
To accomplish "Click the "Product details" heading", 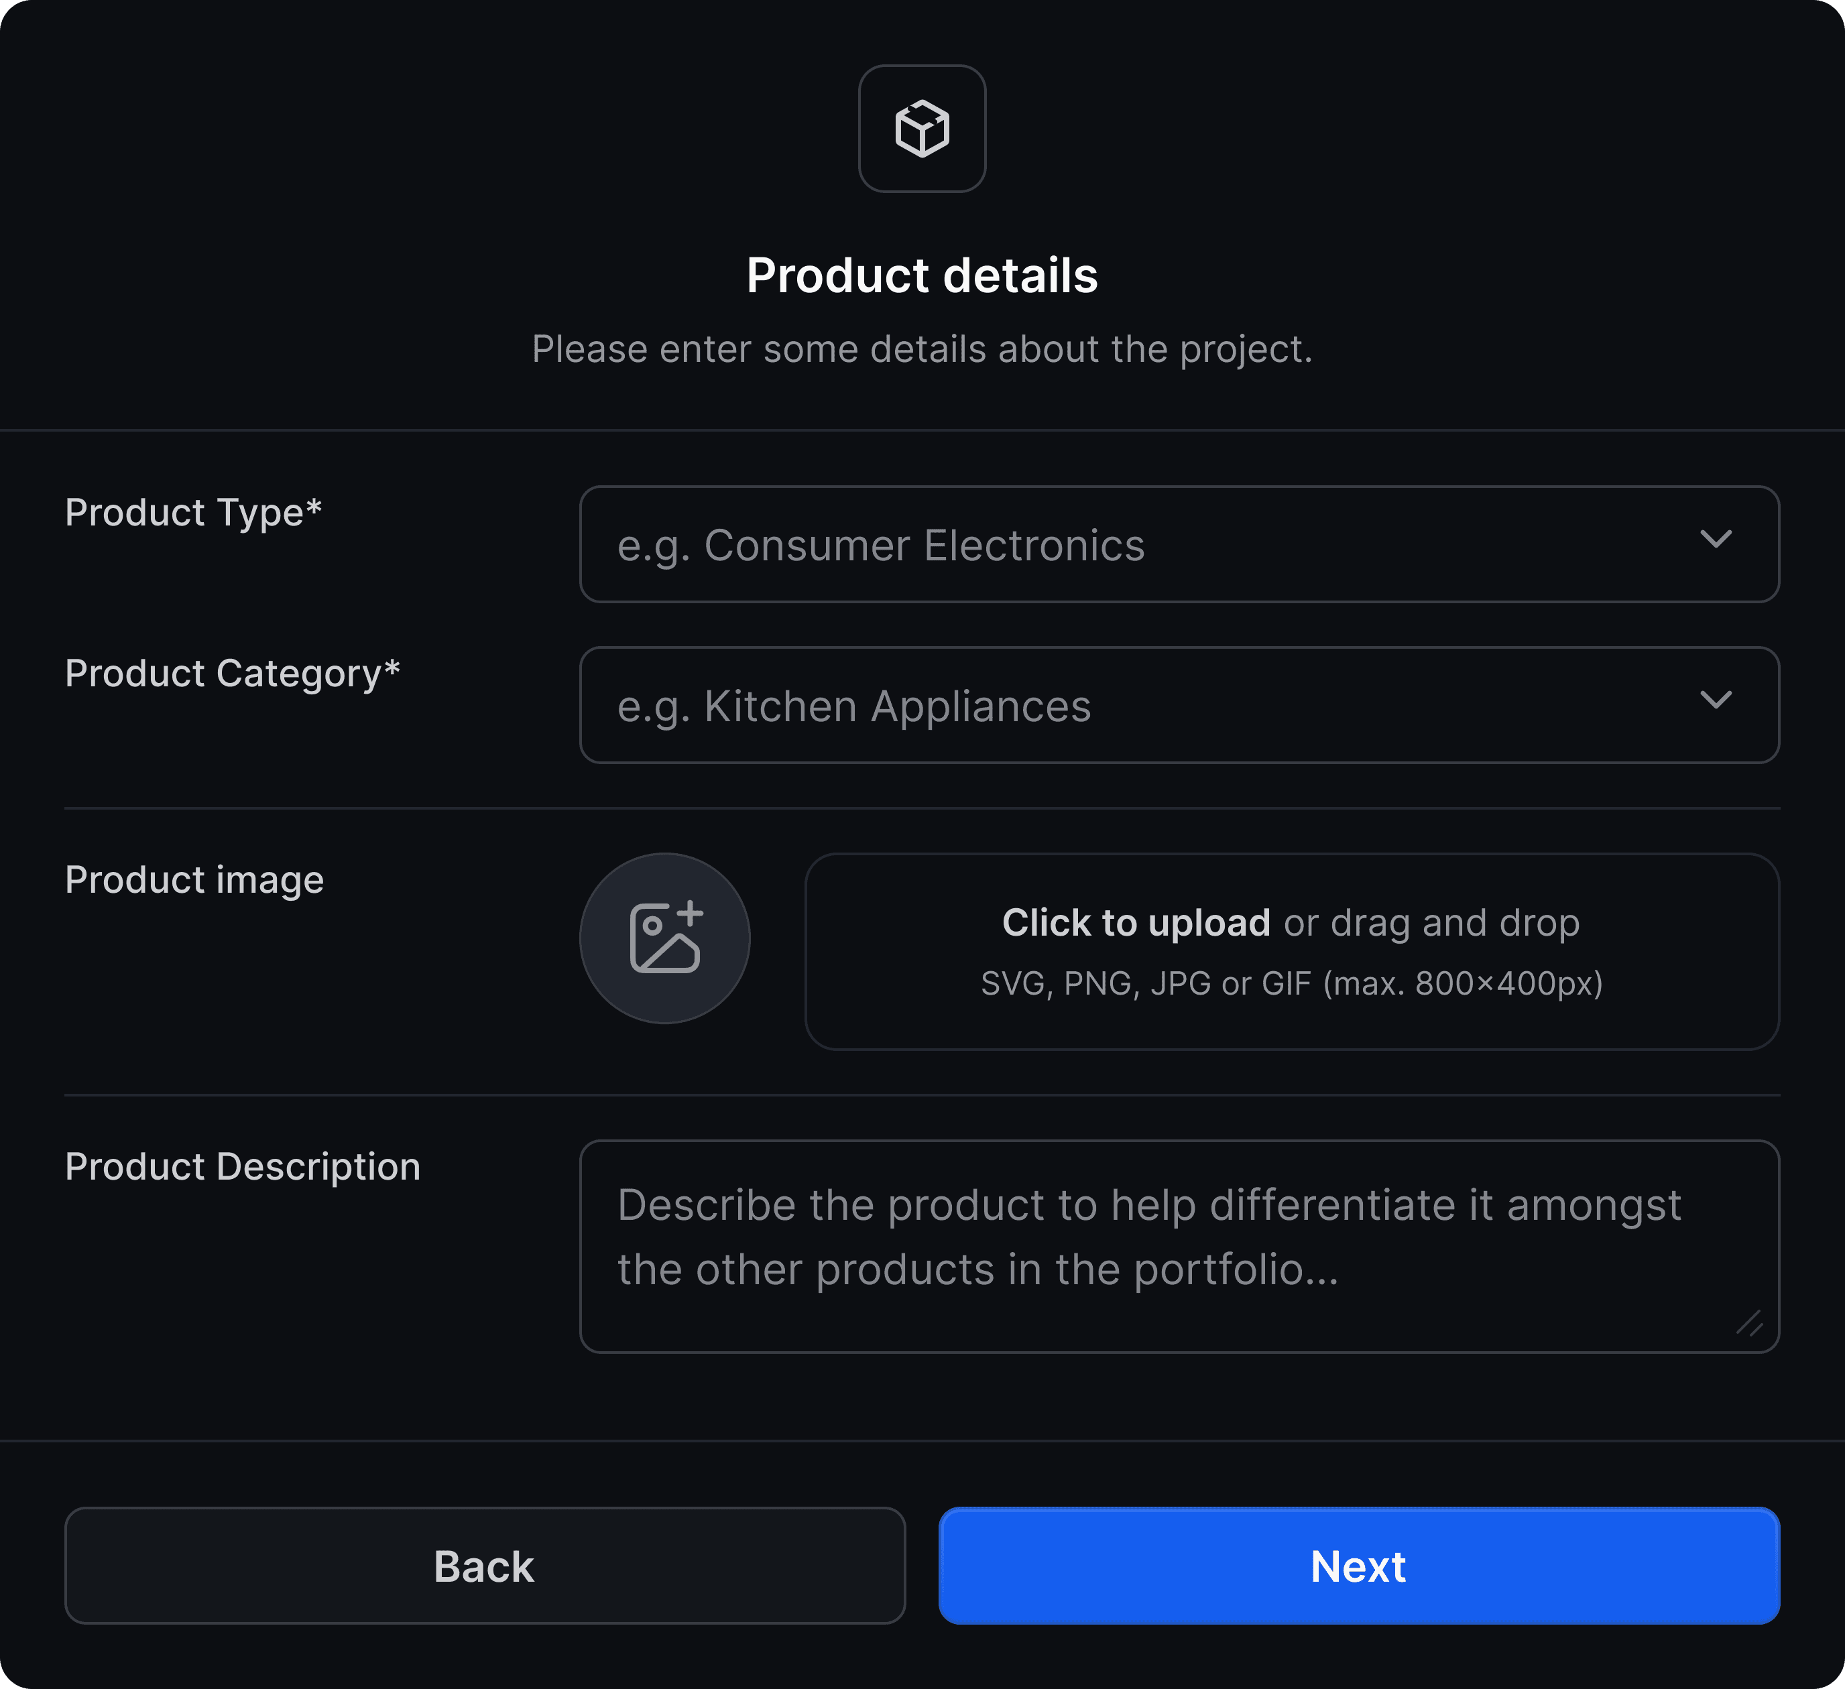I will 922,275.
